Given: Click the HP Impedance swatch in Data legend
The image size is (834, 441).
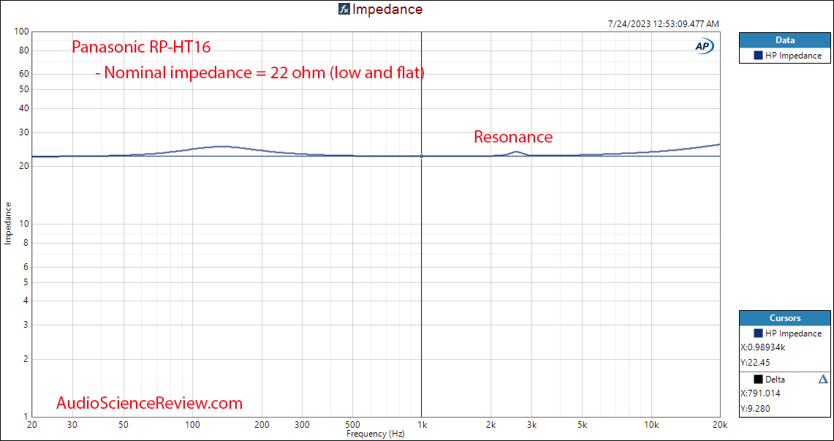Looking at the screenshot, I should pos(759,56).
